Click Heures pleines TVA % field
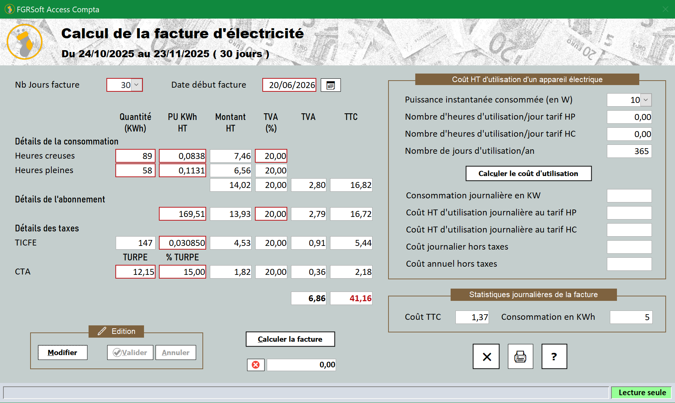 click(x=271, y=170)
